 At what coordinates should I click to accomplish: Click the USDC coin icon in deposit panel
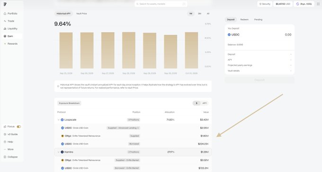pos(229,35)
